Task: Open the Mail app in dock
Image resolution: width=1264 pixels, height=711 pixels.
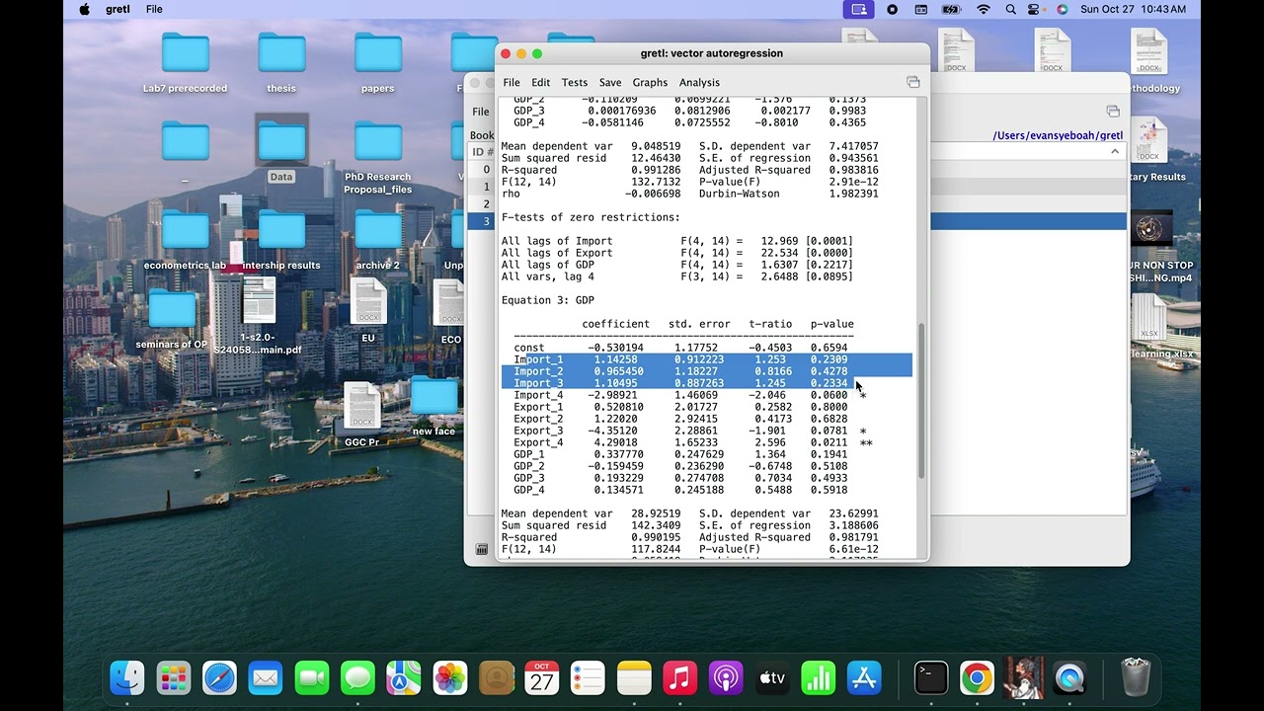Action: (x=266, y=678)
